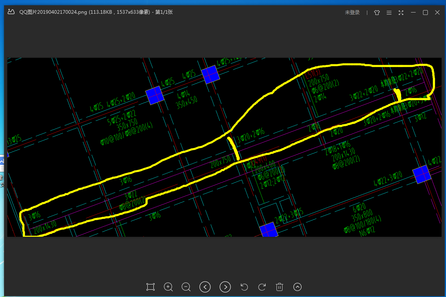
Task: Rotate image clockwise
Action: click(262, 287)
